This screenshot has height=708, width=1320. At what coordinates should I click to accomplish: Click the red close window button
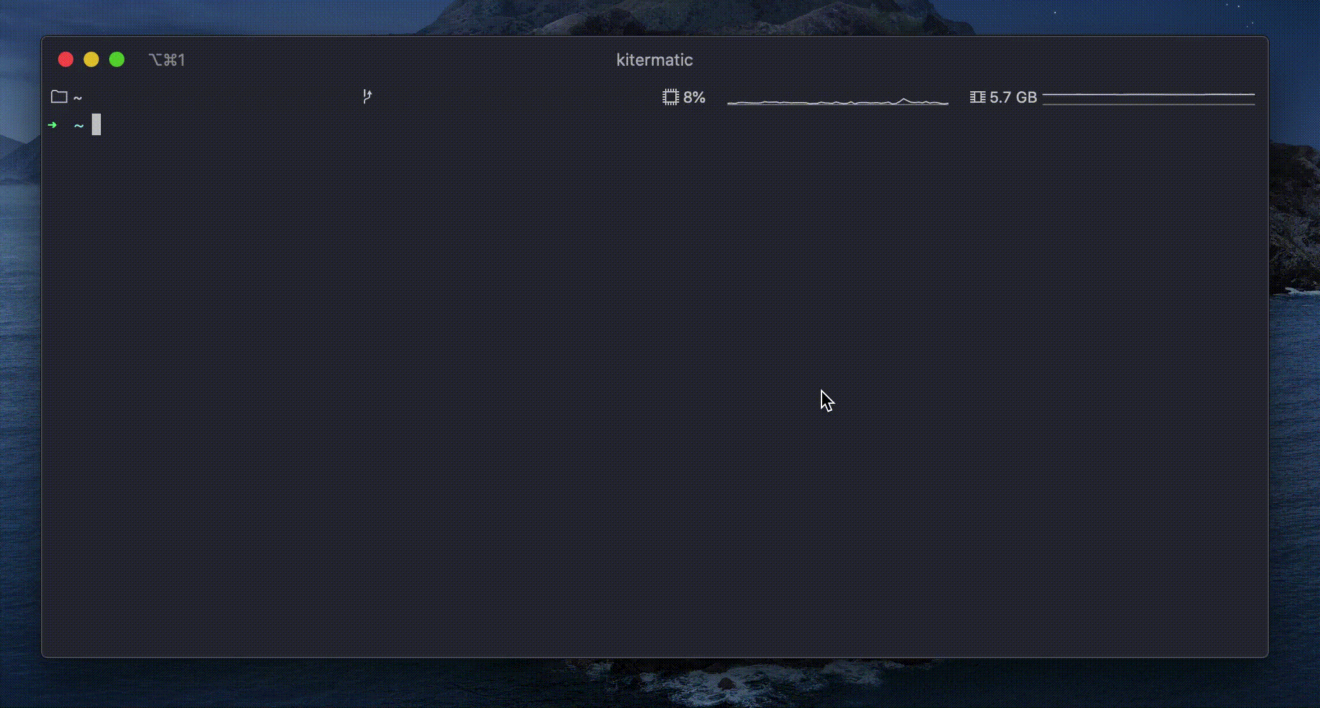[x=66, y=60]
